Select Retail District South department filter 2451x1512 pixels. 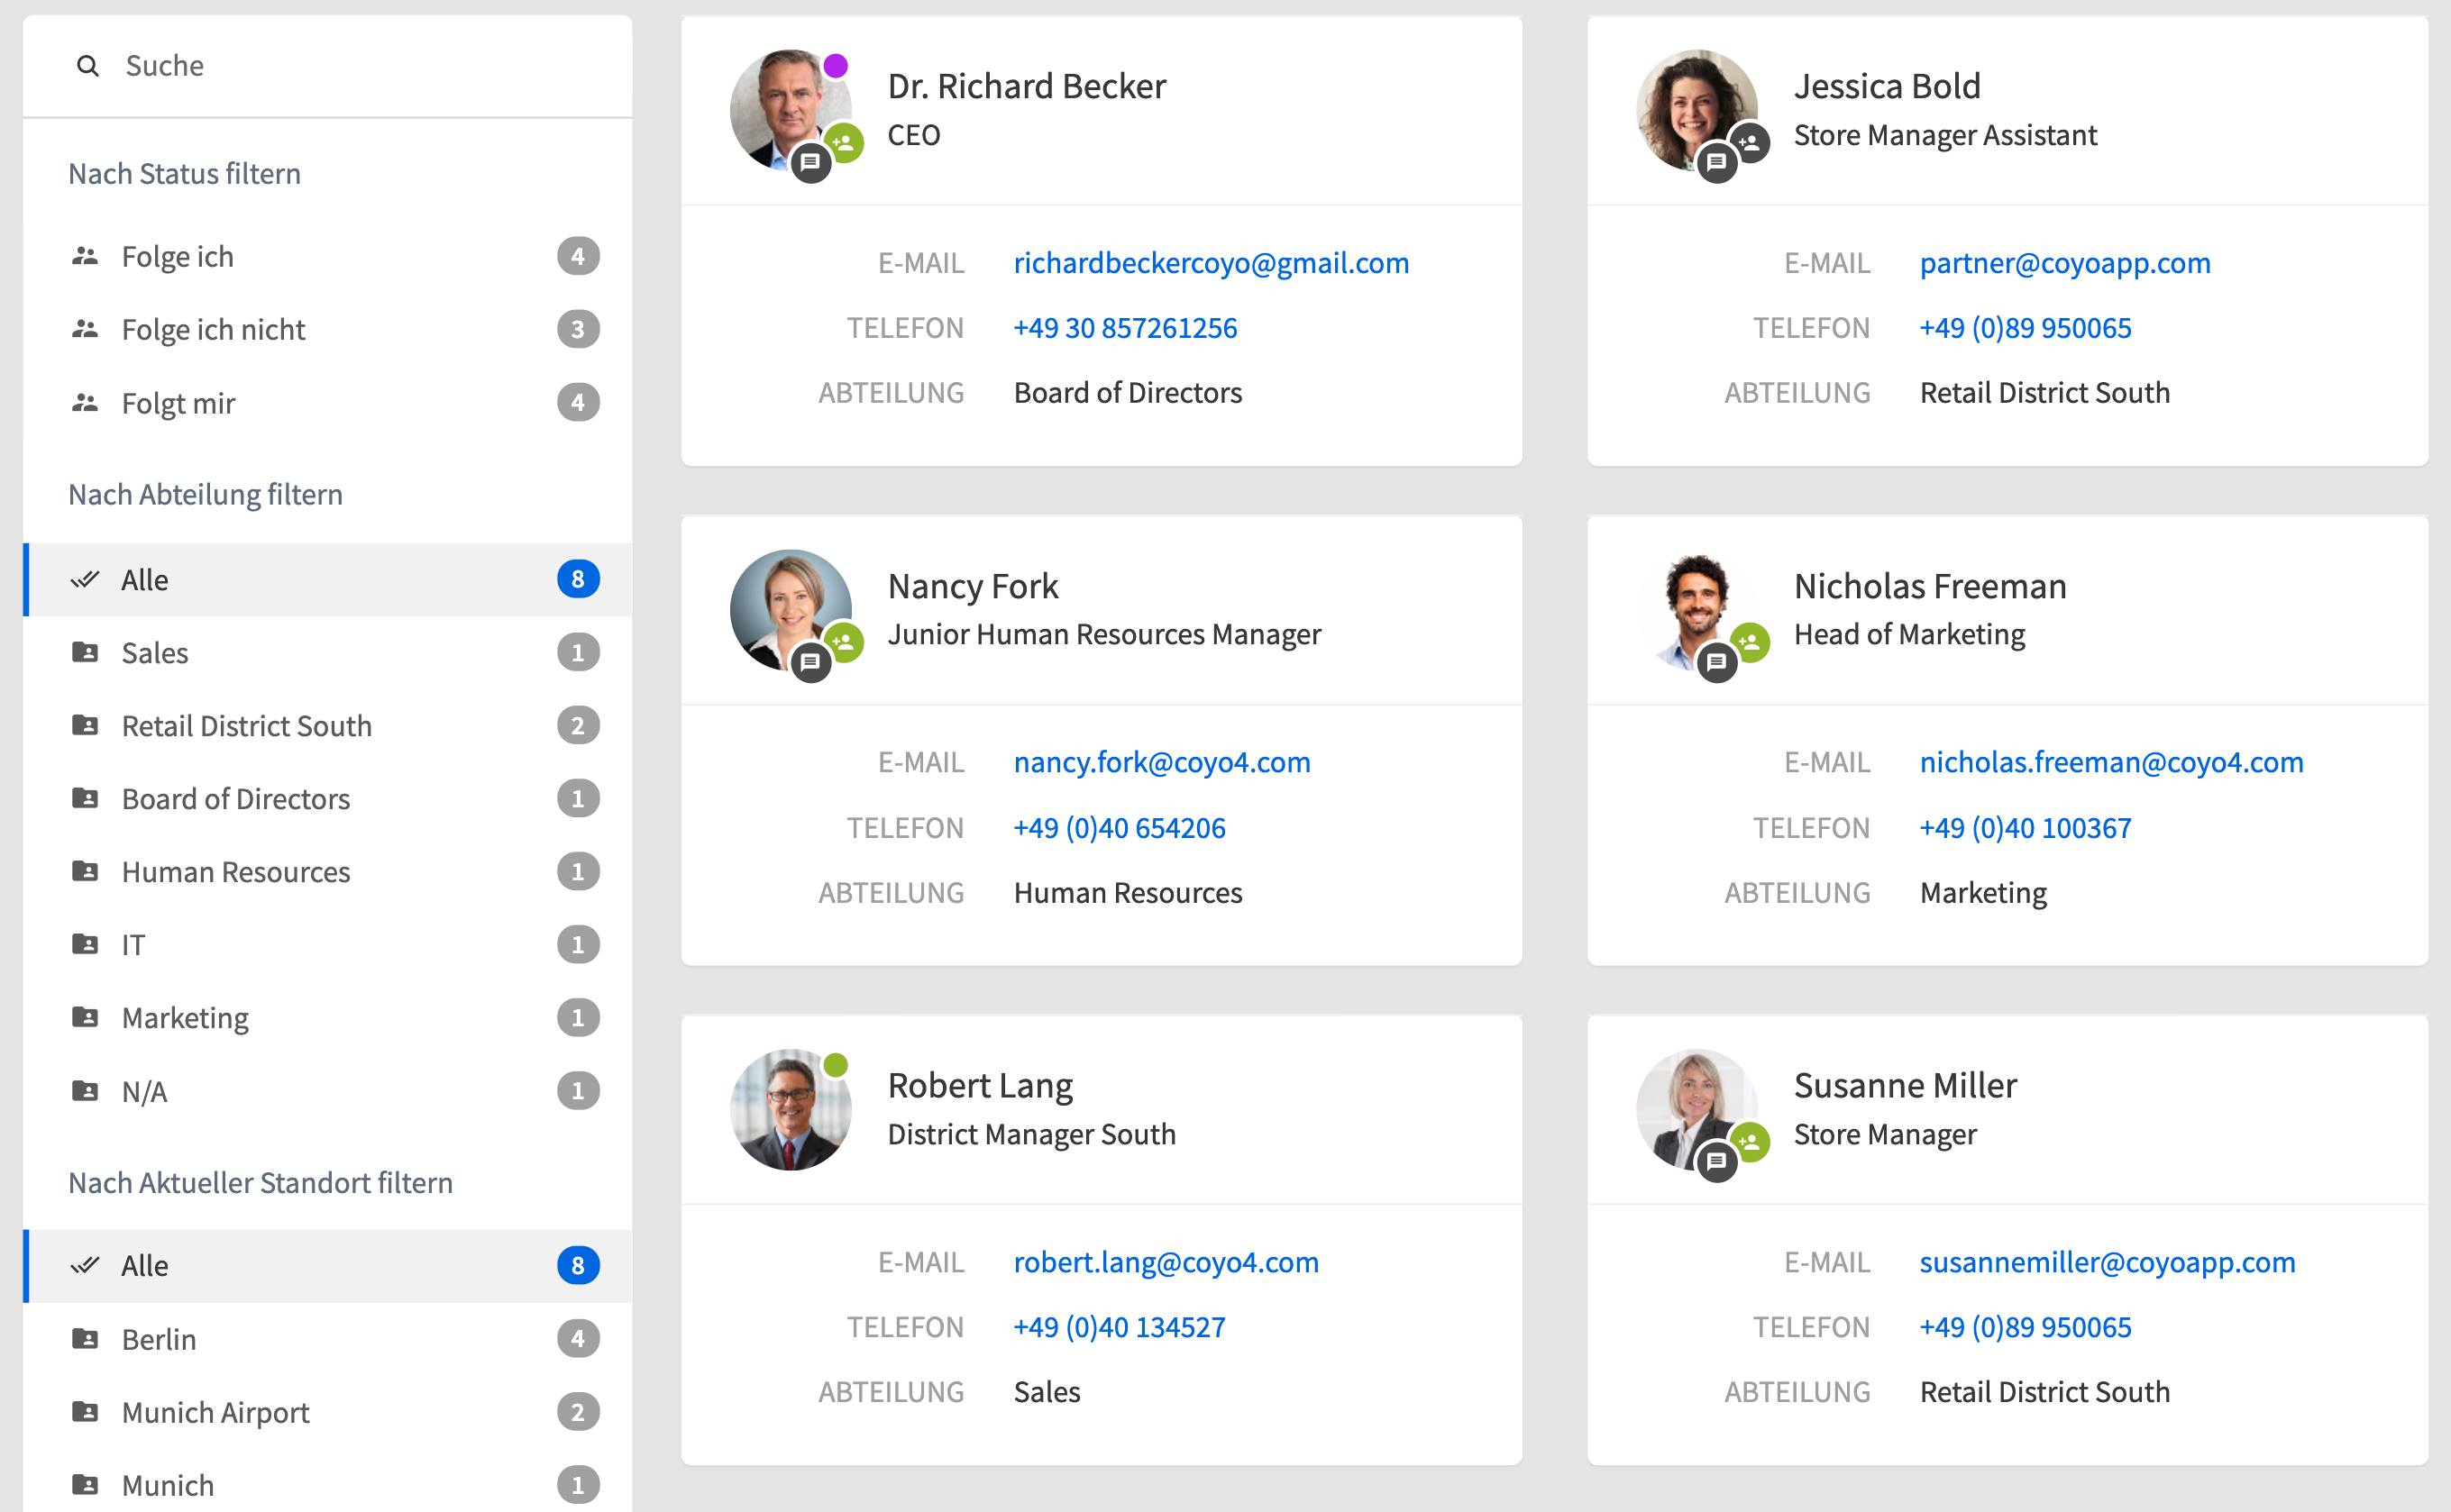tap(246, 726)
